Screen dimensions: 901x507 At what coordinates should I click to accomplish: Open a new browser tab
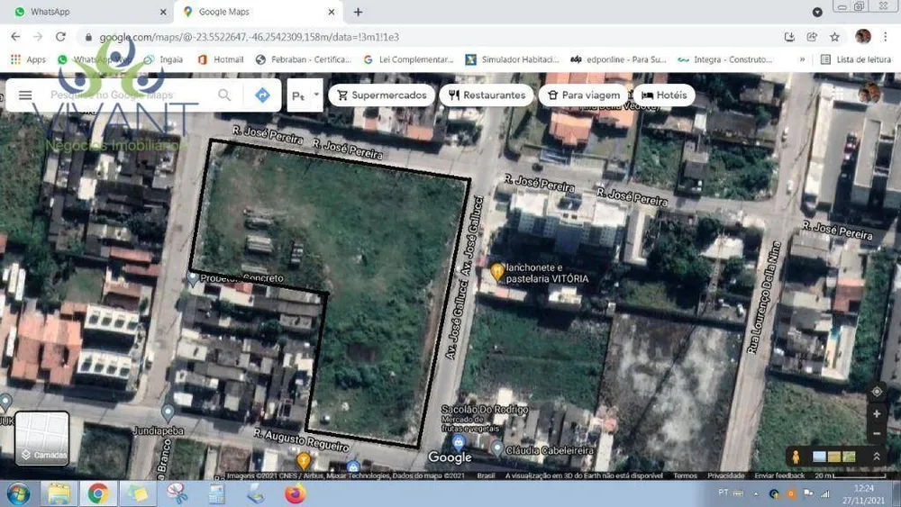click(x=358, y=12)
